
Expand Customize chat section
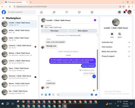pyautogui.click(x=116, y=42)
